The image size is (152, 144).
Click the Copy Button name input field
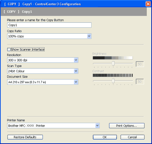coord(49,25)
